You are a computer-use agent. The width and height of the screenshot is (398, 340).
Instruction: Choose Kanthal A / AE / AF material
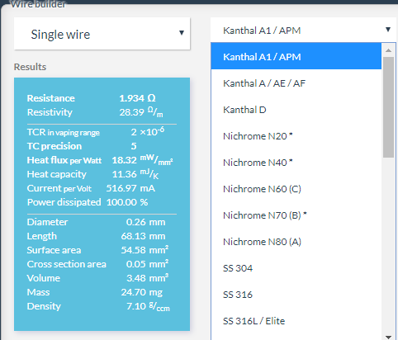(x=296, y=83)
